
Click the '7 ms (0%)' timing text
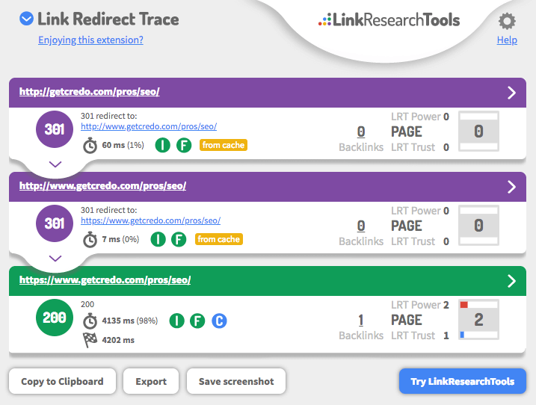click(x=120, y=239)
